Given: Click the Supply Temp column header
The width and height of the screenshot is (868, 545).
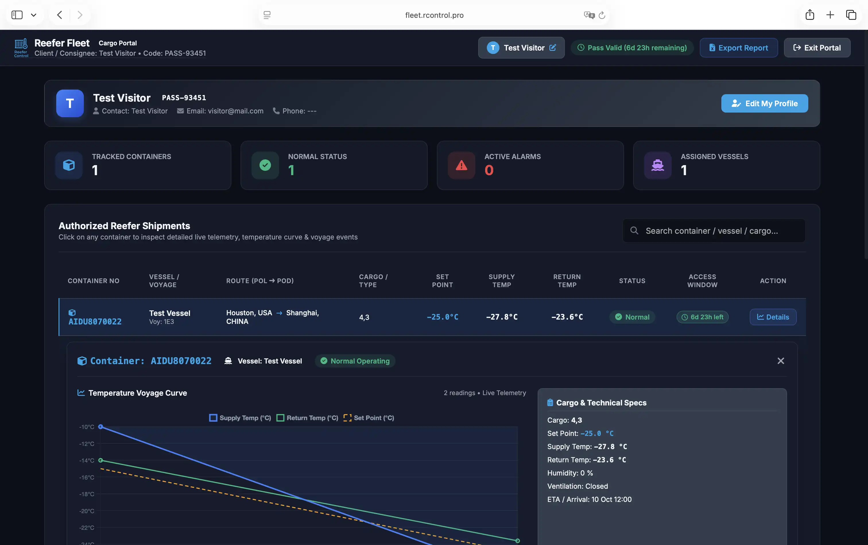Looking at the screenshot, I should (x=501, y=281).
